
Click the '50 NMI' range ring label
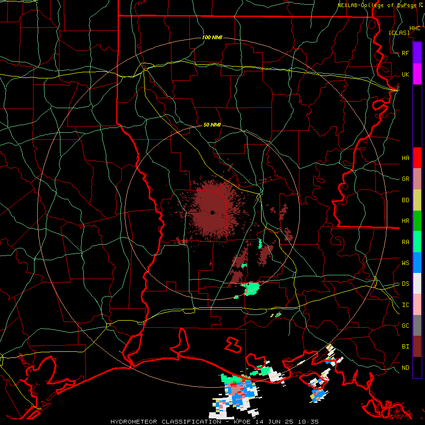coord(212,125)
